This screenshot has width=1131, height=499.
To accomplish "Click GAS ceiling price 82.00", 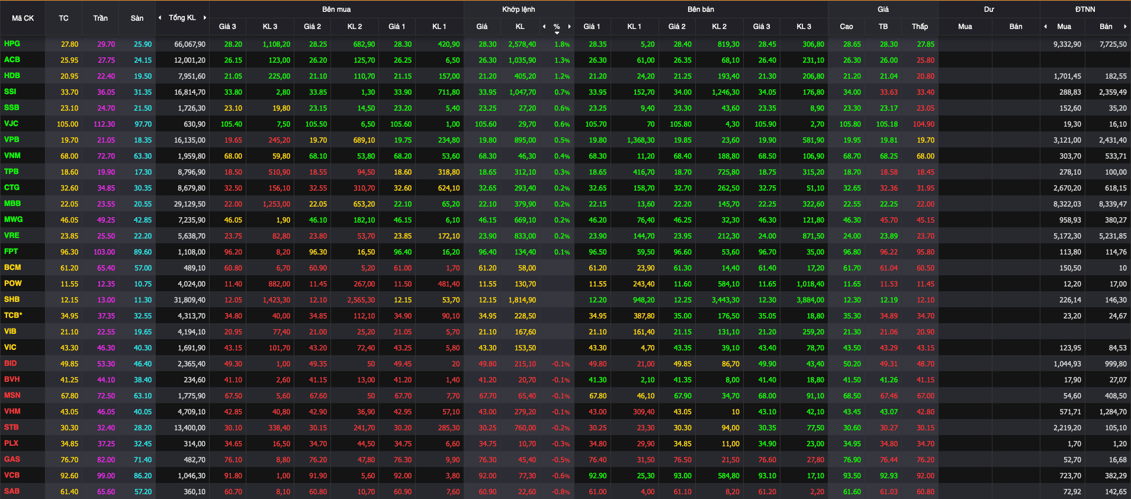I will click(x=106, y=460).
